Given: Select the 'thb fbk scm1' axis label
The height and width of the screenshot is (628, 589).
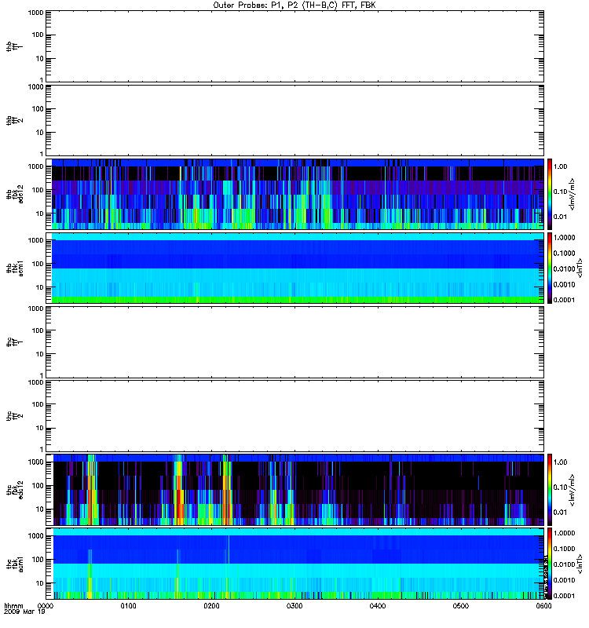Looking at the screenshot, I should (x=14, y=268).
